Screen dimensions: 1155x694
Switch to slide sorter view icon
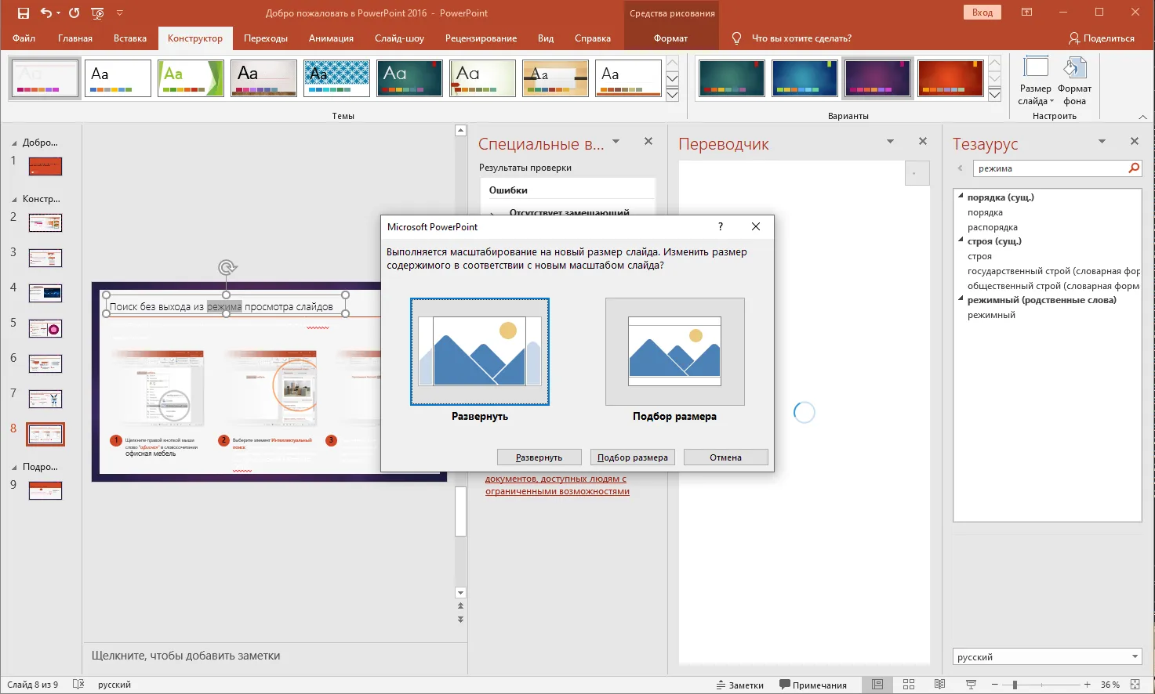tap(909, 685)
